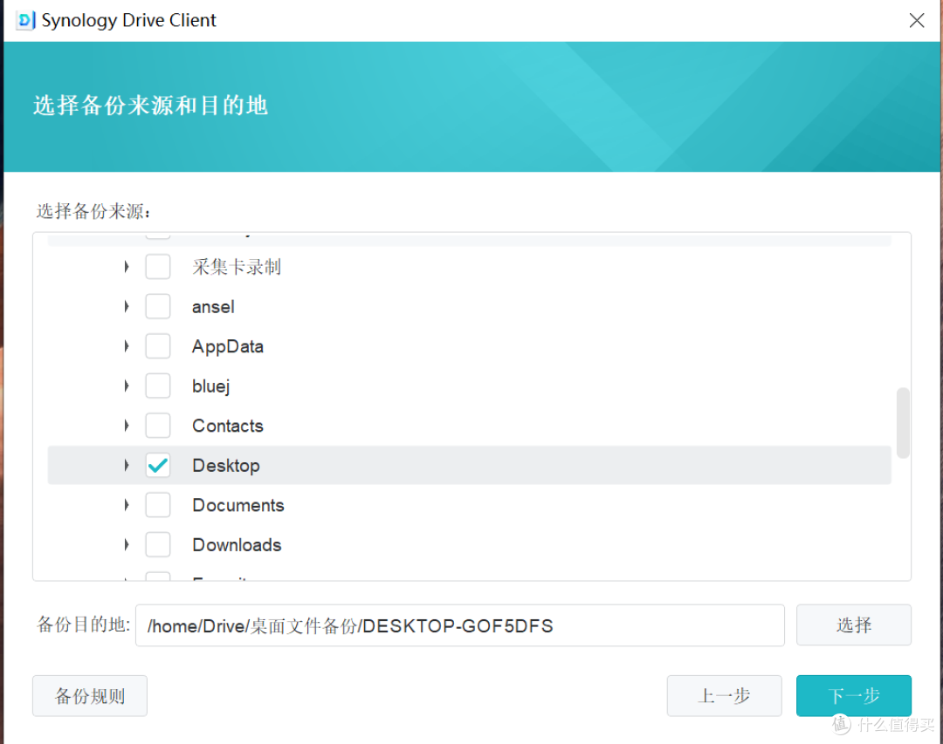The image size is (943, 744).
Task: Expand the Documents folder
Action: [x=127, y=505]
